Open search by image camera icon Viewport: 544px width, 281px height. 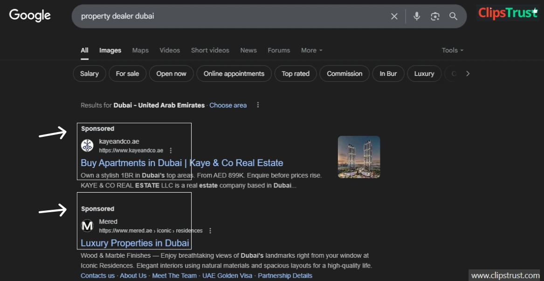tap(435, 16)
